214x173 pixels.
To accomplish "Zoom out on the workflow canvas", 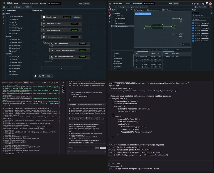I will tap(43, 76).
